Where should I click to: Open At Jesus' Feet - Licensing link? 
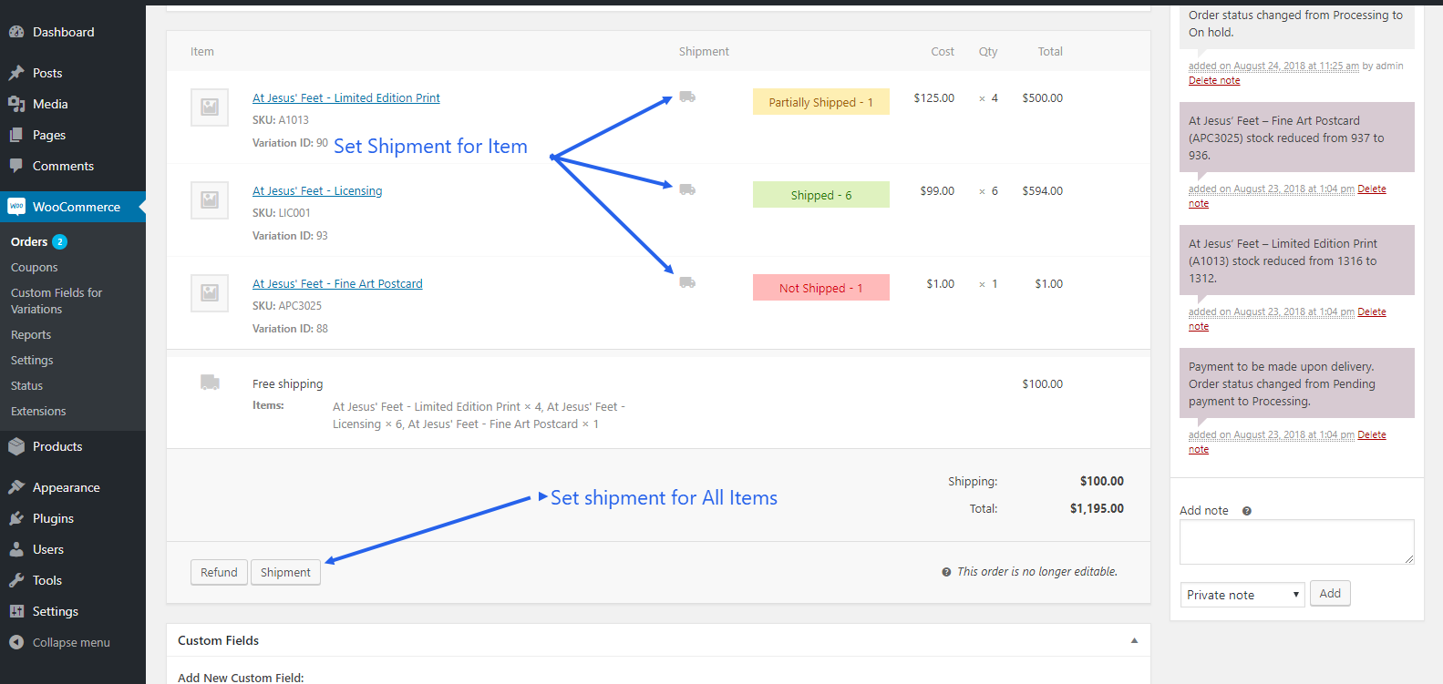pos(317,190)
